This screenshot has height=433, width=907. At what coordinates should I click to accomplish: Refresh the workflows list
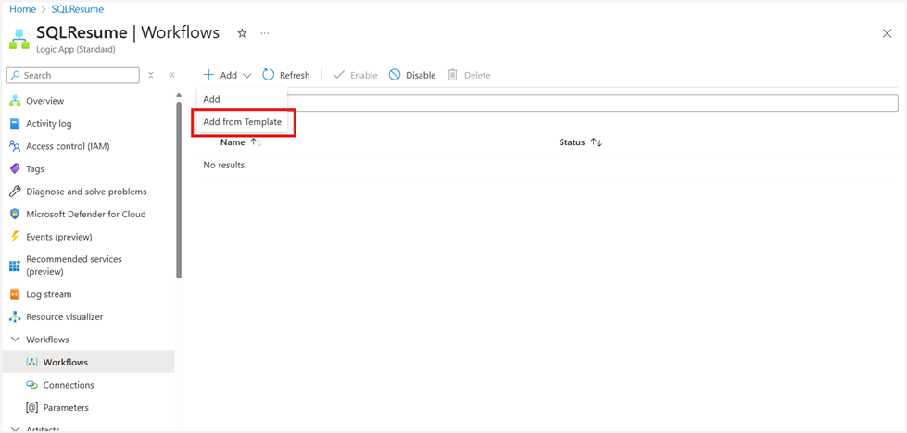(286, 75)
